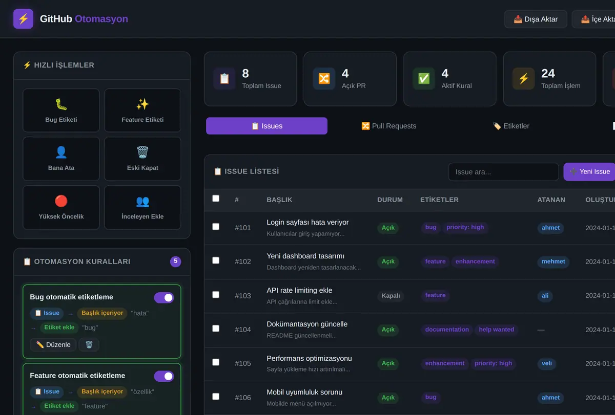Click the enhancement label on #102
Image resolution: width=615 pixels, height=415 pixels.
pos(475,261)
